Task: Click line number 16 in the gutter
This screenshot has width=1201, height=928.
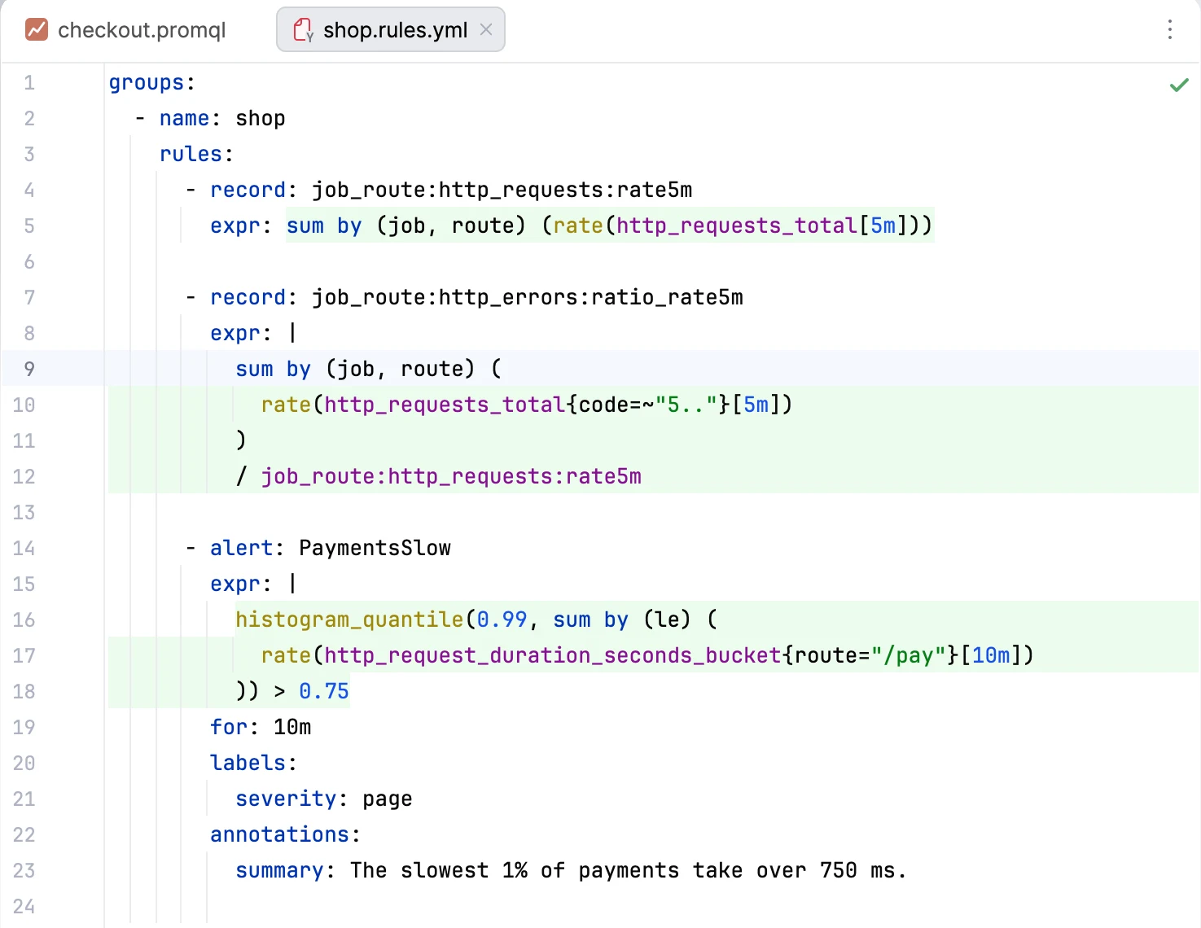Action: [24, 619]
